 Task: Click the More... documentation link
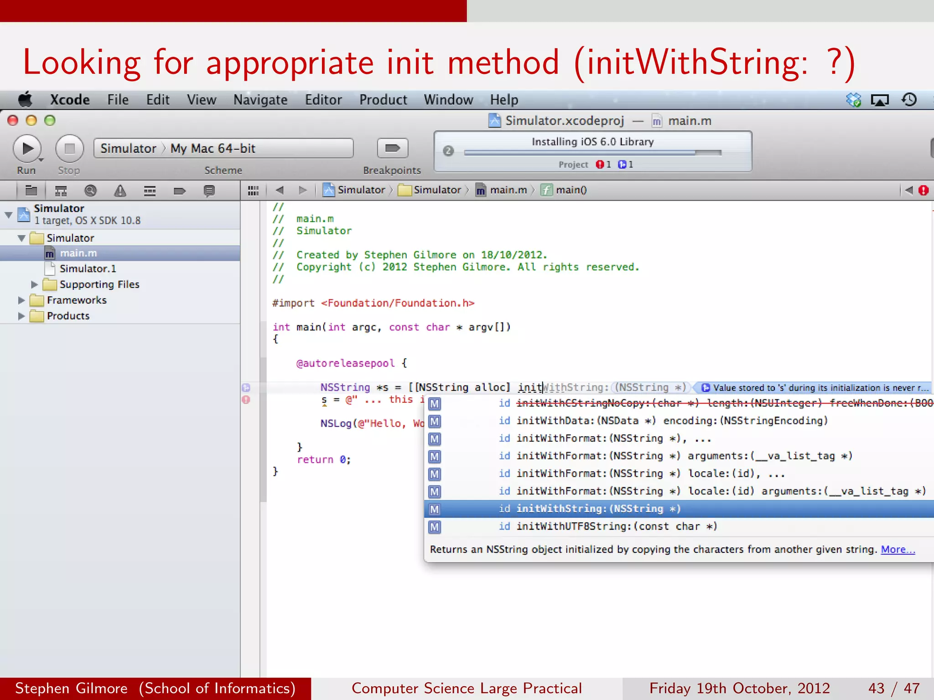point(898,550)
